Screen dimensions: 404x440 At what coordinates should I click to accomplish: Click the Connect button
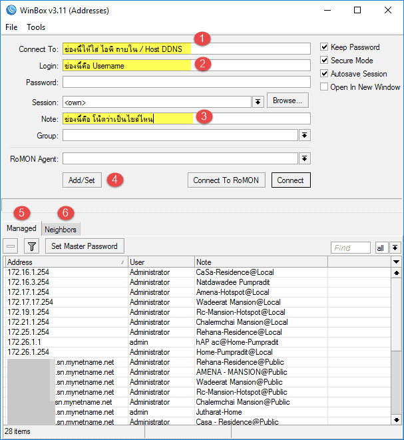coord(291,180)
